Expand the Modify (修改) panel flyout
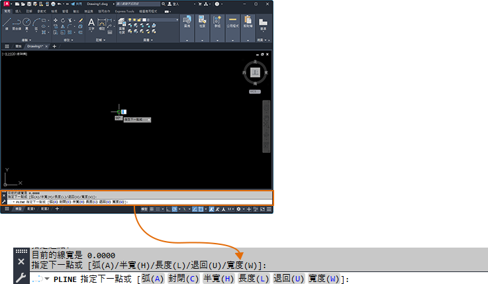This screenshot has width=488, height=284. coord(68,40)
